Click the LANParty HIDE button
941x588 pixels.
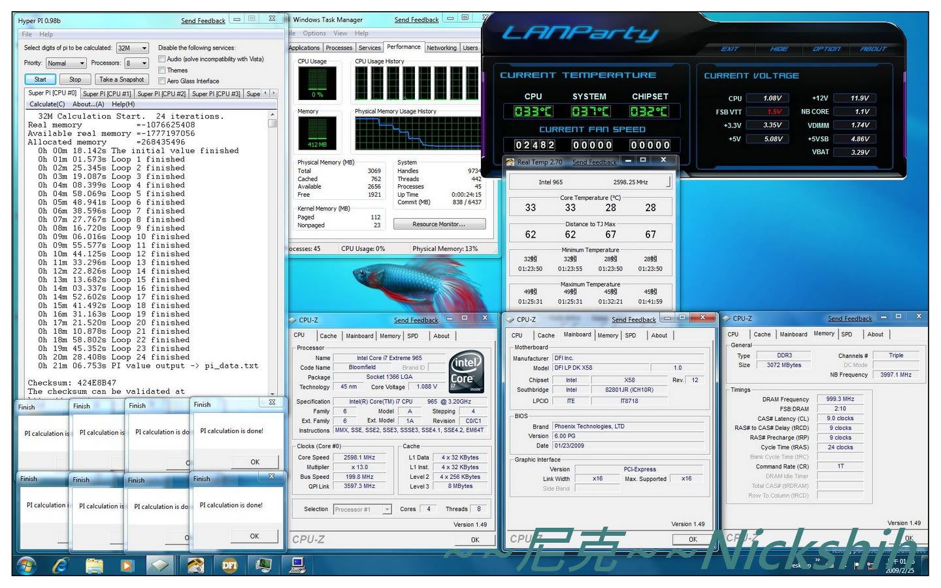coord(779,49)
